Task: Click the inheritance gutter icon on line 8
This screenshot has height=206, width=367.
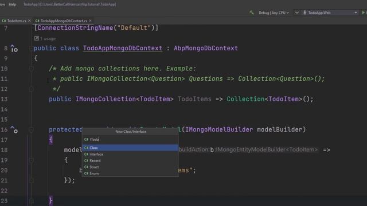Action: [14, 48]
